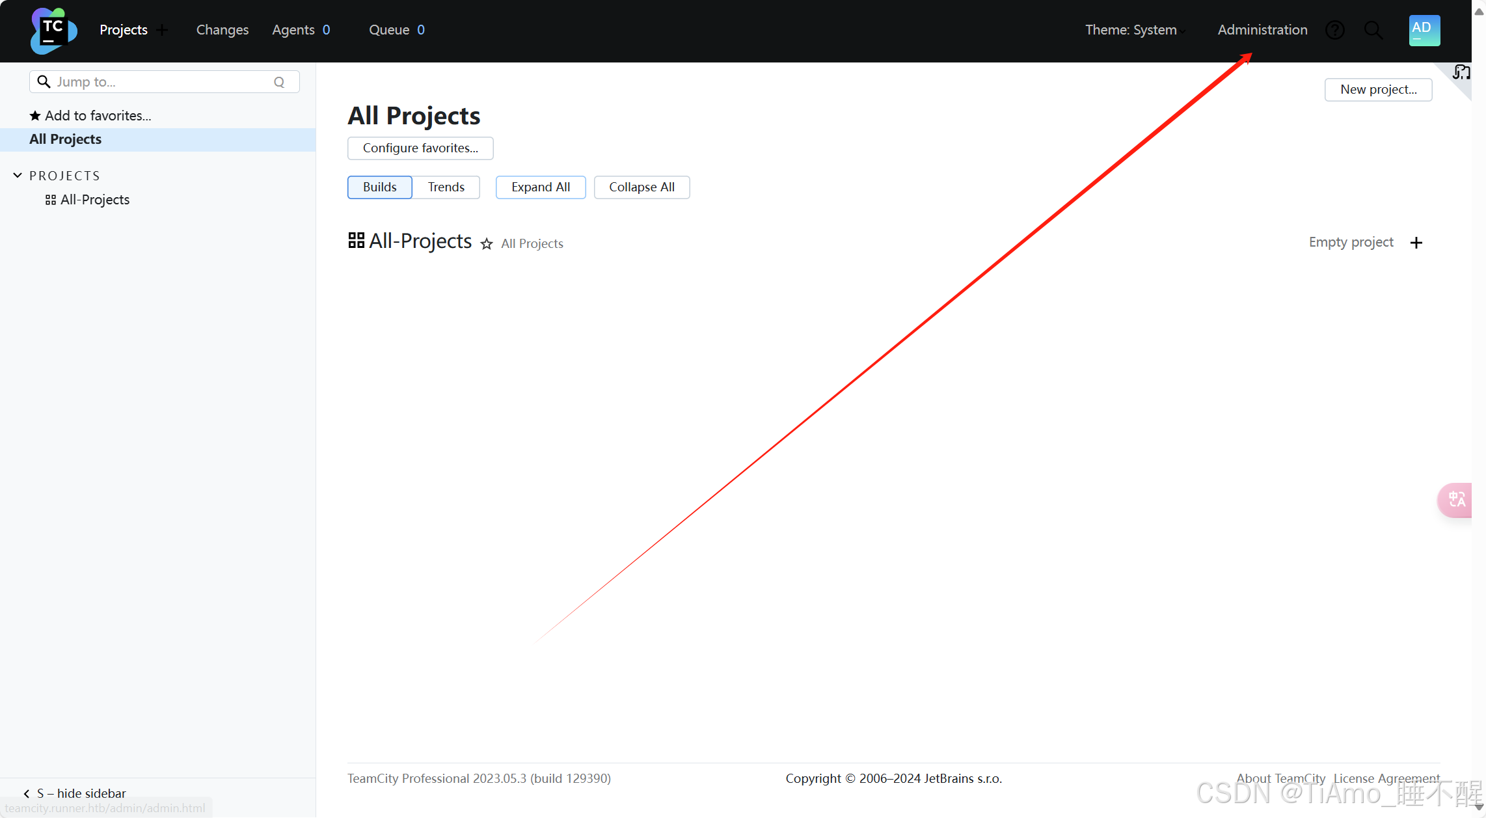Open the AD user avatar menu

pyautogui.click(x=1424, y=30)
